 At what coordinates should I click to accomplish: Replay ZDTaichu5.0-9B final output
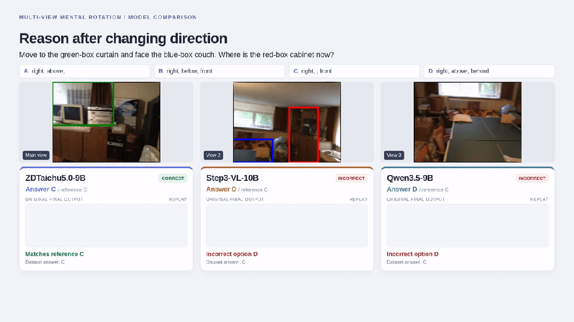pyautogui.click(x=178, y=199)
